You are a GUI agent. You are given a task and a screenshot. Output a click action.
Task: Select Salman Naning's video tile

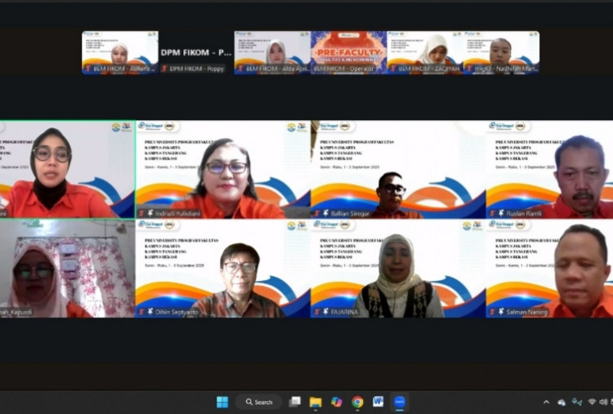[550, 269]
